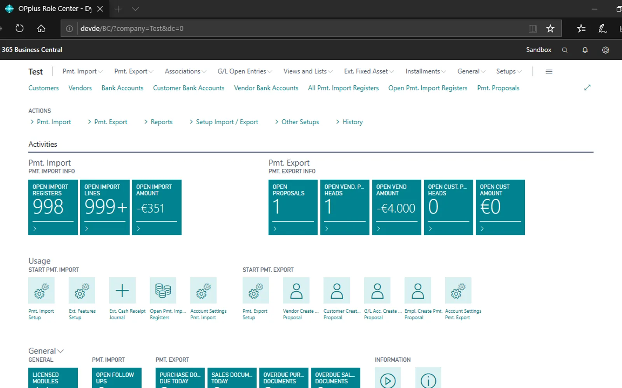Expand the Pmt. Import navigation dropdown

(82, 71)
